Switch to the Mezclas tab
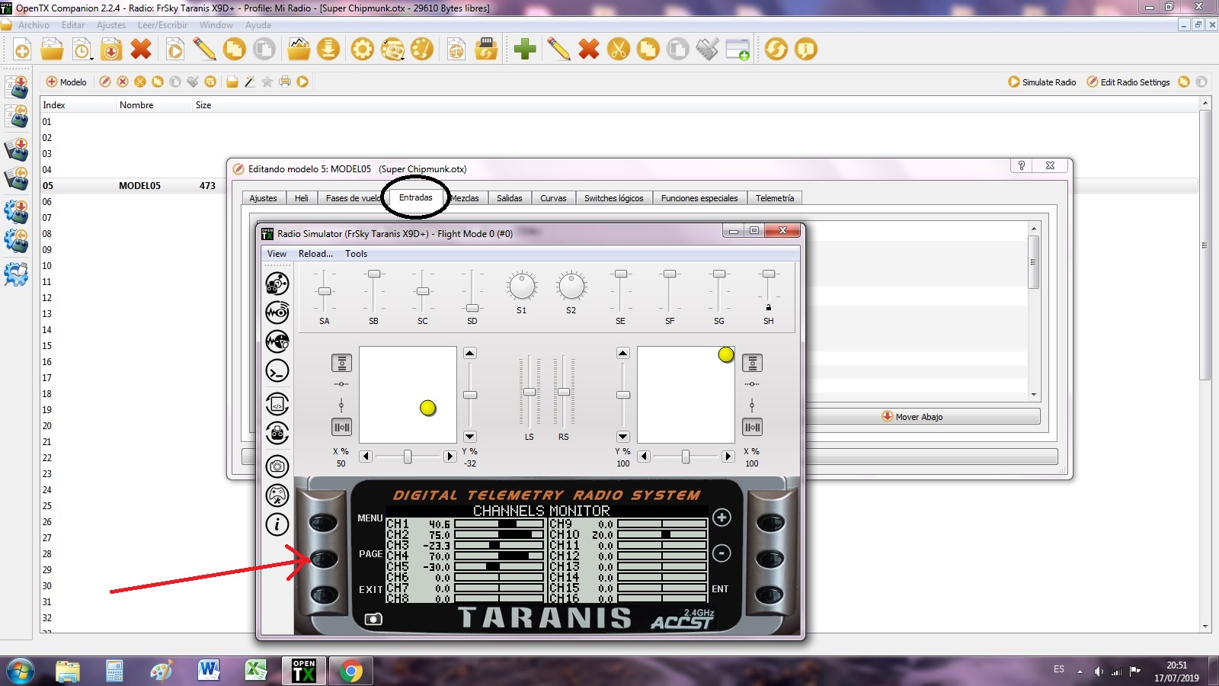This screenshot has height=686, width=1219. tap(465, 198)
